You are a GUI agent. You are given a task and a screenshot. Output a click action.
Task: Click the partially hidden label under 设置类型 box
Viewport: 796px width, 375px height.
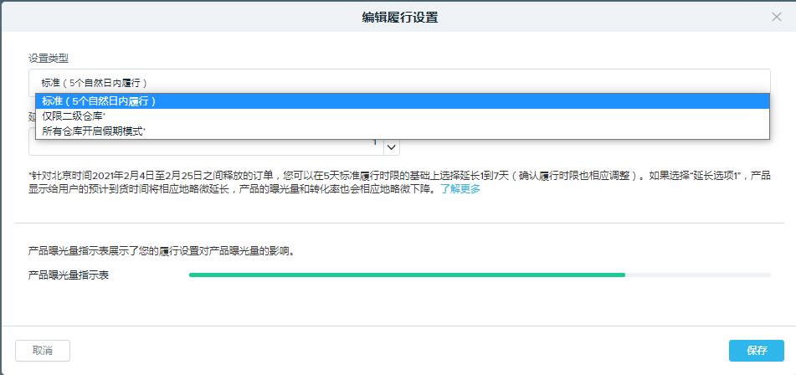coord(31,117)
